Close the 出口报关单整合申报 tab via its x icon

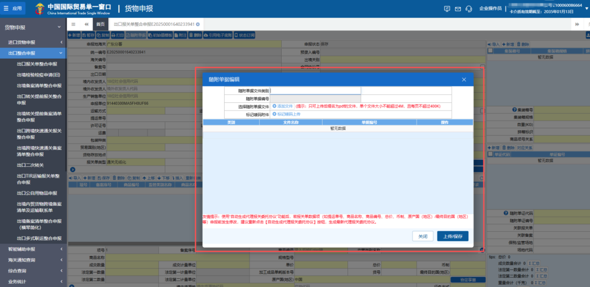coord(198,24)
